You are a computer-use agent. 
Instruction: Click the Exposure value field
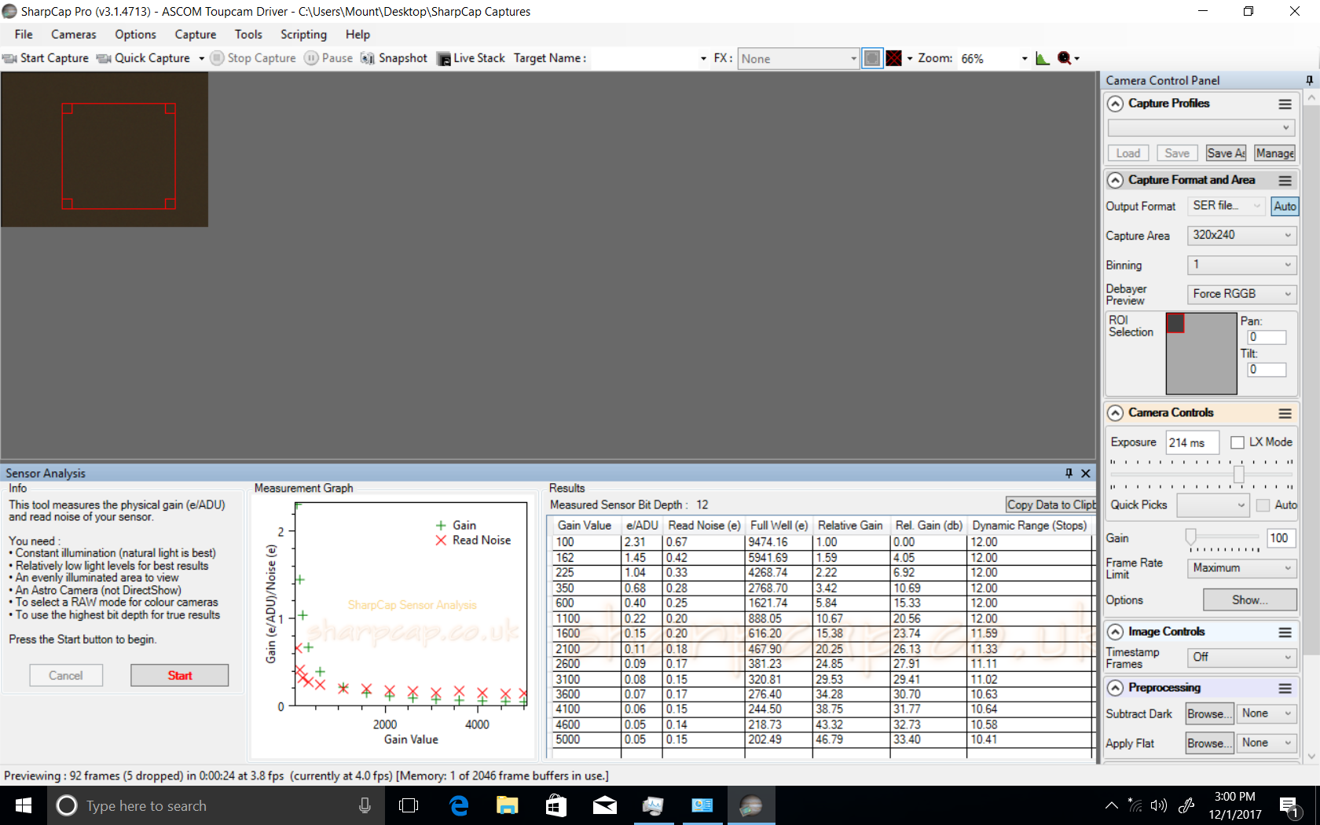coord(1192,442)
